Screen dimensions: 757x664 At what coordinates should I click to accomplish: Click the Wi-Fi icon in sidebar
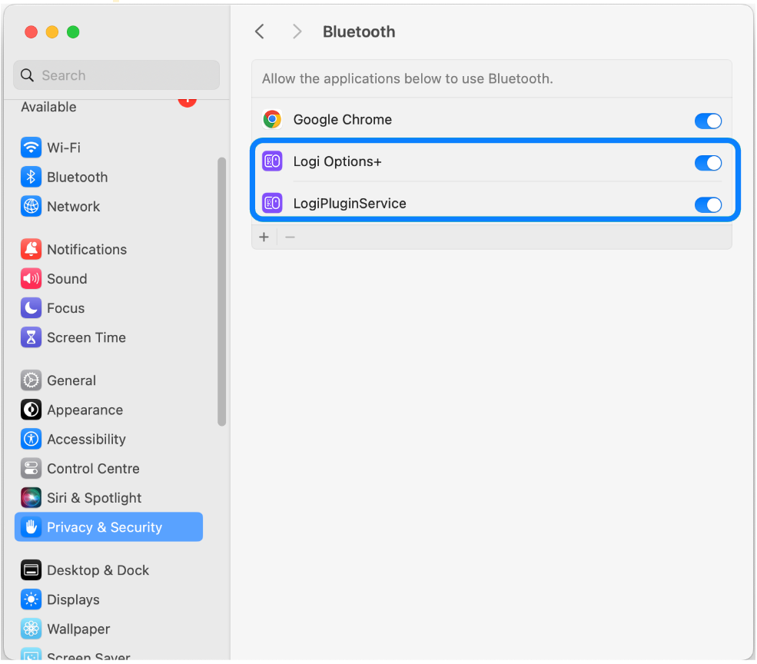coord(31,148)
